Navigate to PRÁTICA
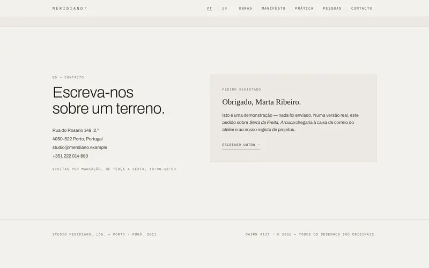Screen dimensions: 429x268 coord(304,8)
